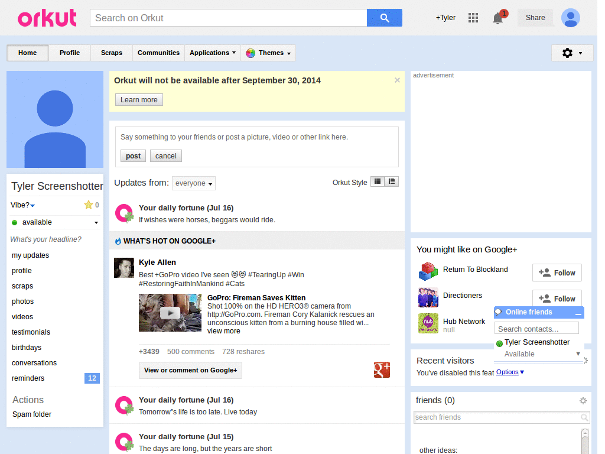Open the available status dropdown
Image resolution: width=605 pixels, height=454 pixels.
tap(96, 223)
